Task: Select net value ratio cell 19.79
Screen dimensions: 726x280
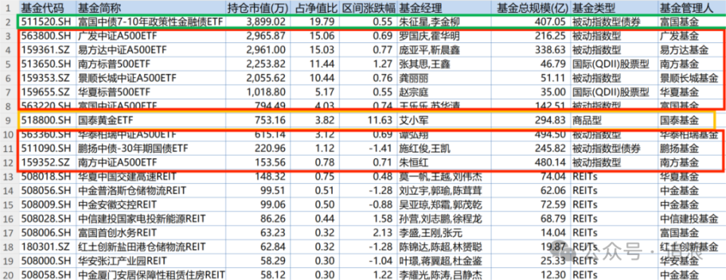Action: [315, 21]
